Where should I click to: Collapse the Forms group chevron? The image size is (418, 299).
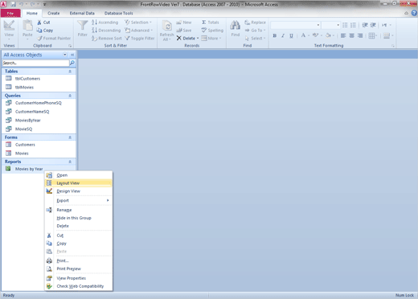click(x=70, y=137)
